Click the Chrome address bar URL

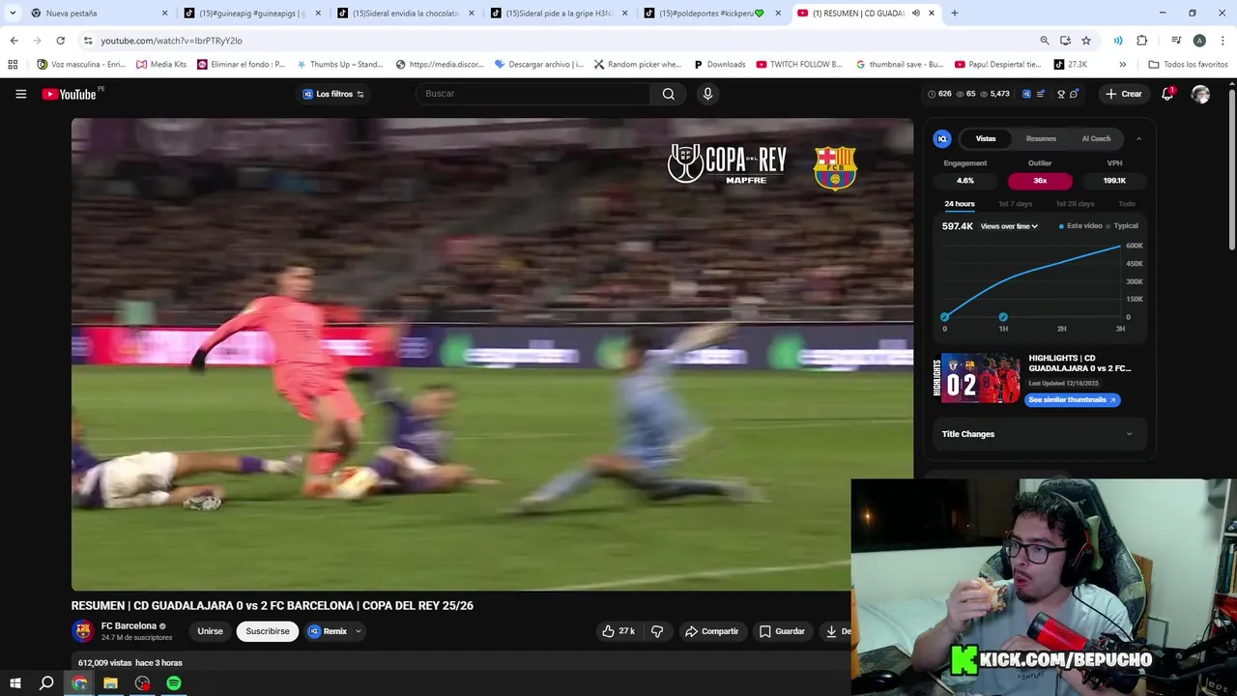point(171,41)
